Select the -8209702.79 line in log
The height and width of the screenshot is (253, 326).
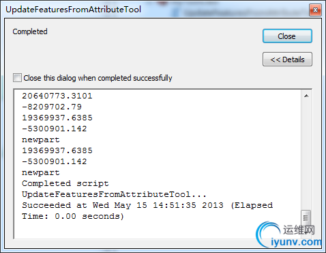[x=52, y=107]
